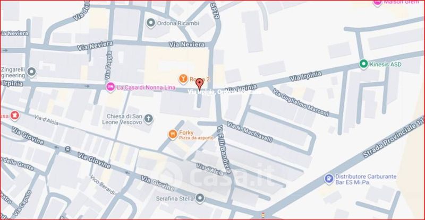Select the Via Guglielmo Marconi street label

click(301, 102)
